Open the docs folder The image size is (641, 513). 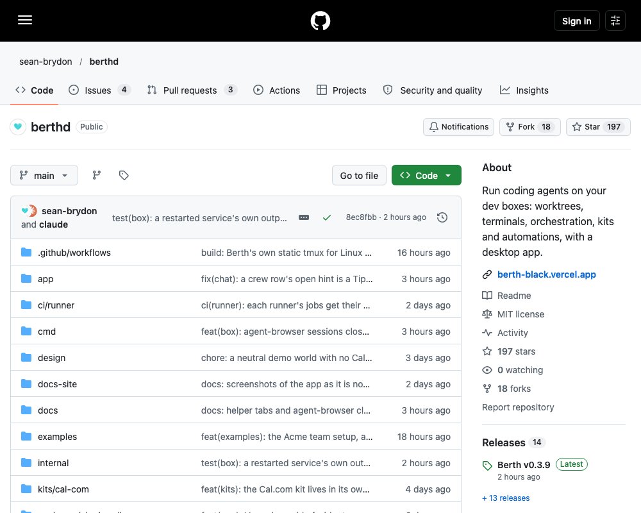(x=48, y=410)
